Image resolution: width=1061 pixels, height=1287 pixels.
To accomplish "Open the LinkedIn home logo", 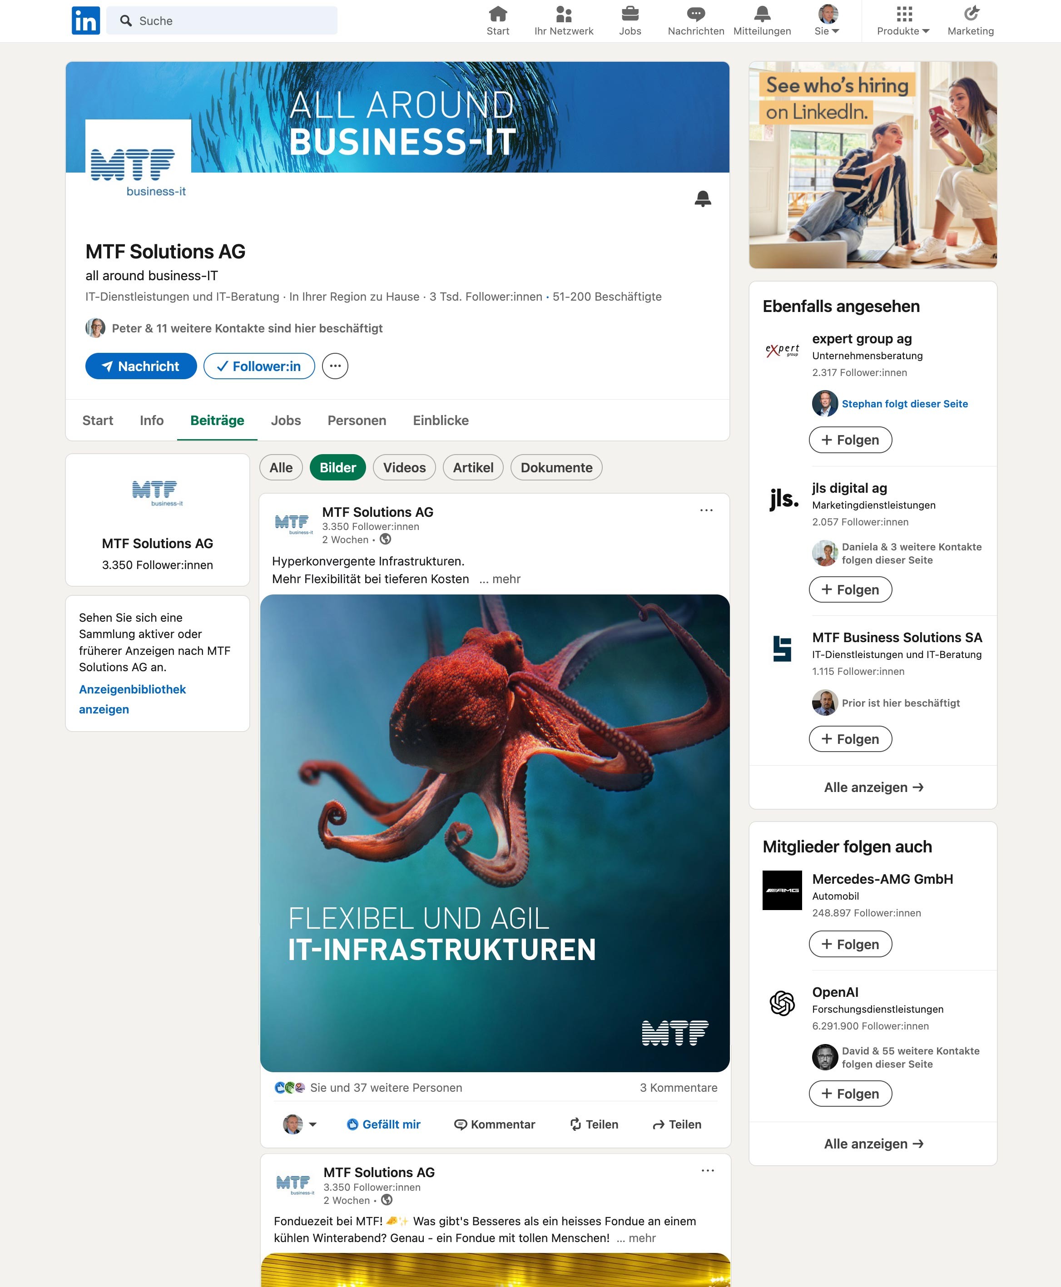I will [85, 21].
